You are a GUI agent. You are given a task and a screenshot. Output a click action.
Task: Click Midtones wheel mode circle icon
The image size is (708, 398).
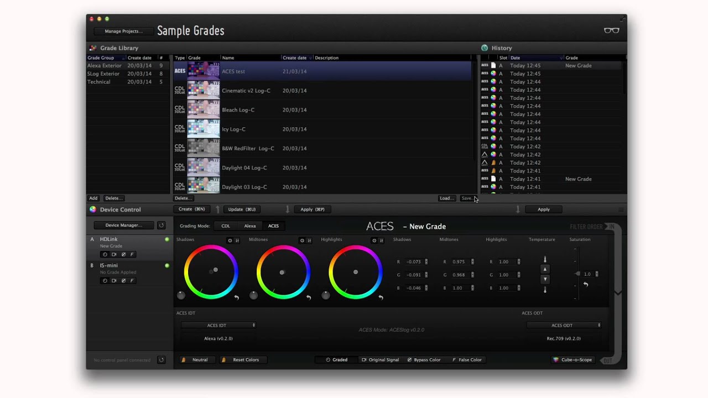302,240
